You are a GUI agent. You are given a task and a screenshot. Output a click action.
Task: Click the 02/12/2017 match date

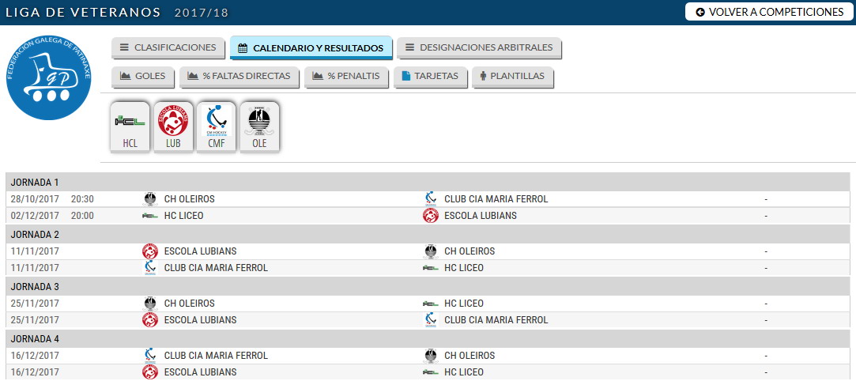[x=35, y=216]
